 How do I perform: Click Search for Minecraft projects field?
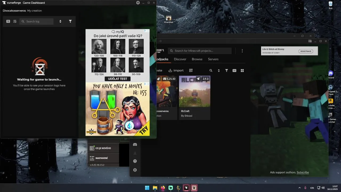(x=200, y=51)
